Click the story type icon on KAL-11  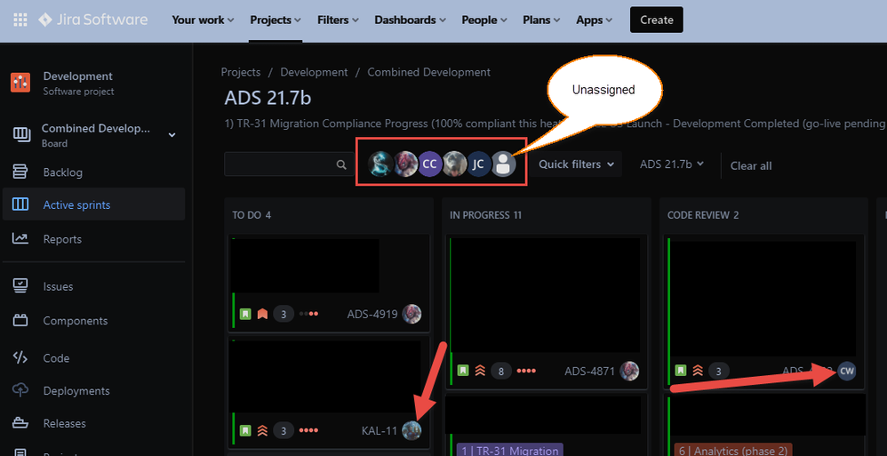coord(245,430)
